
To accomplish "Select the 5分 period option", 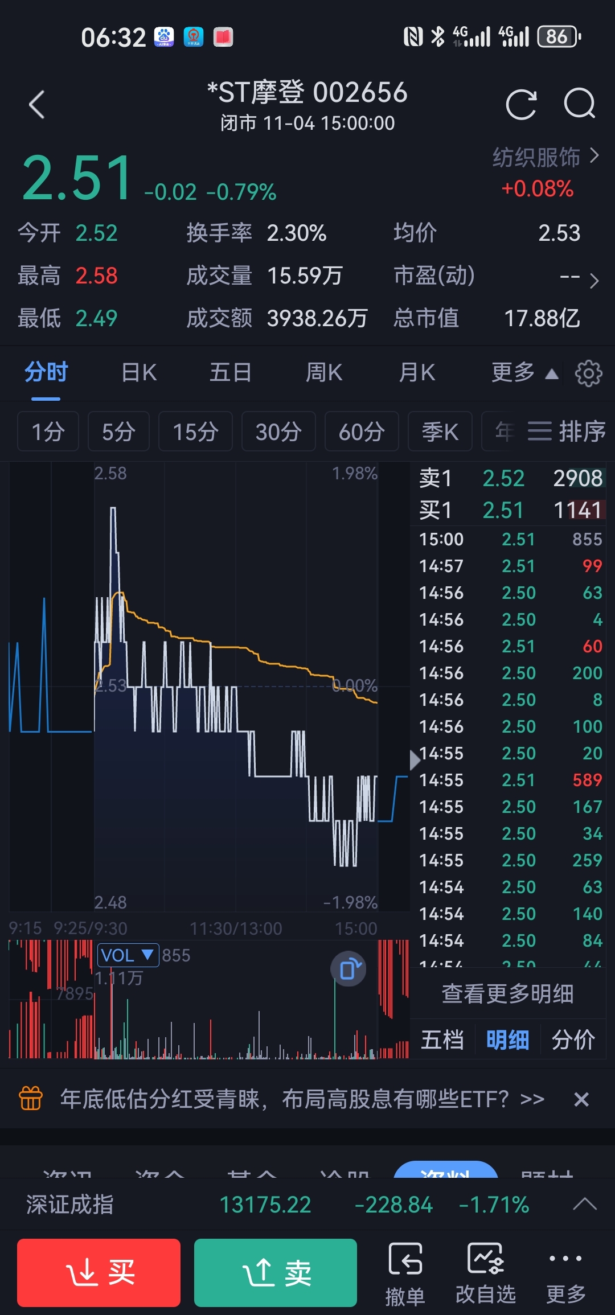I will pyautogui.click(x=118, y=431).
